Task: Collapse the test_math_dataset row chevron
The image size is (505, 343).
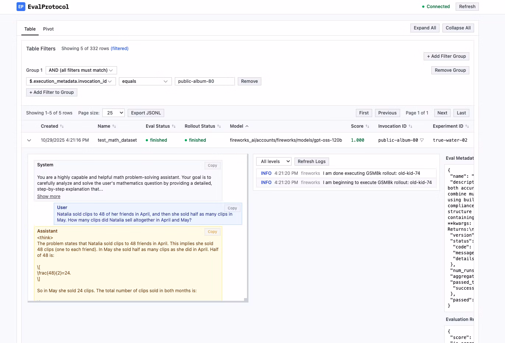Action: pos(29,140)
